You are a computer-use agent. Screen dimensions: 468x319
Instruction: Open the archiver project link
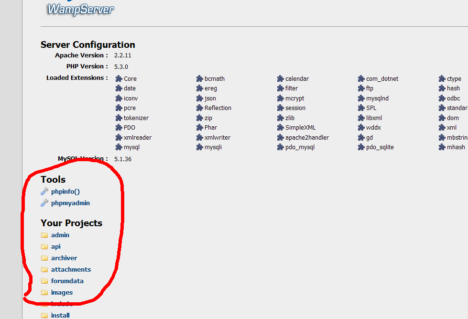click(64, 258)
